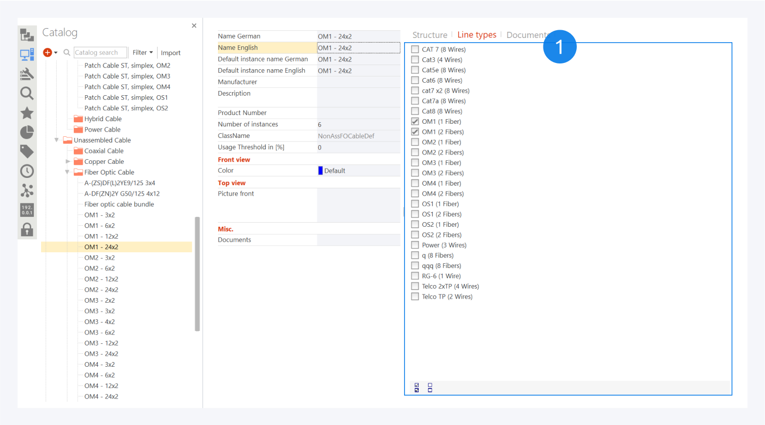The height and width of the screenshot is (425, 765).
Task: Click into the Catalog search field
Action: 100,53
